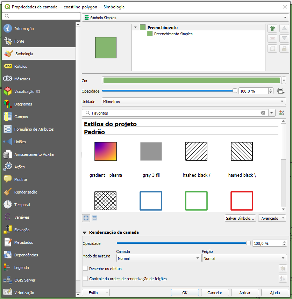Go to the Campos tab
292x299 pixels.
(x=21, y=117)
